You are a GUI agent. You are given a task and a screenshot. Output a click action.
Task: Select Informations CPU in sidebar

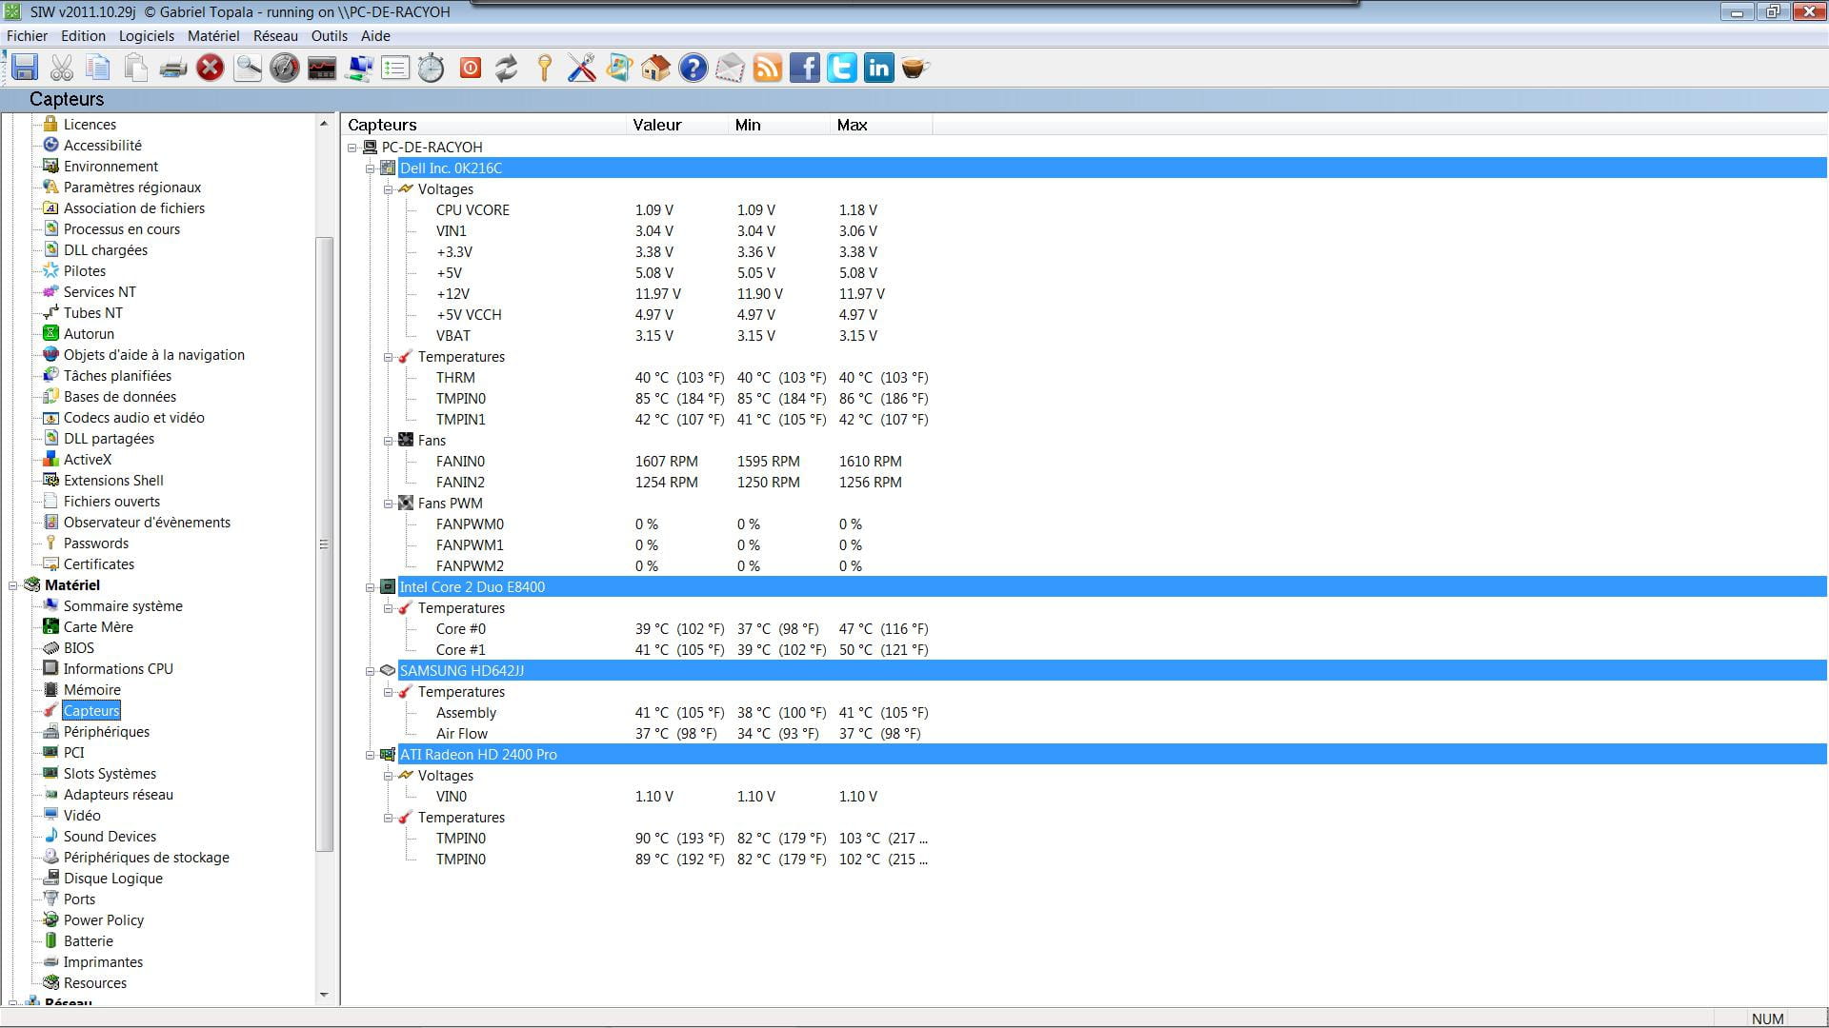coord(118,669)
